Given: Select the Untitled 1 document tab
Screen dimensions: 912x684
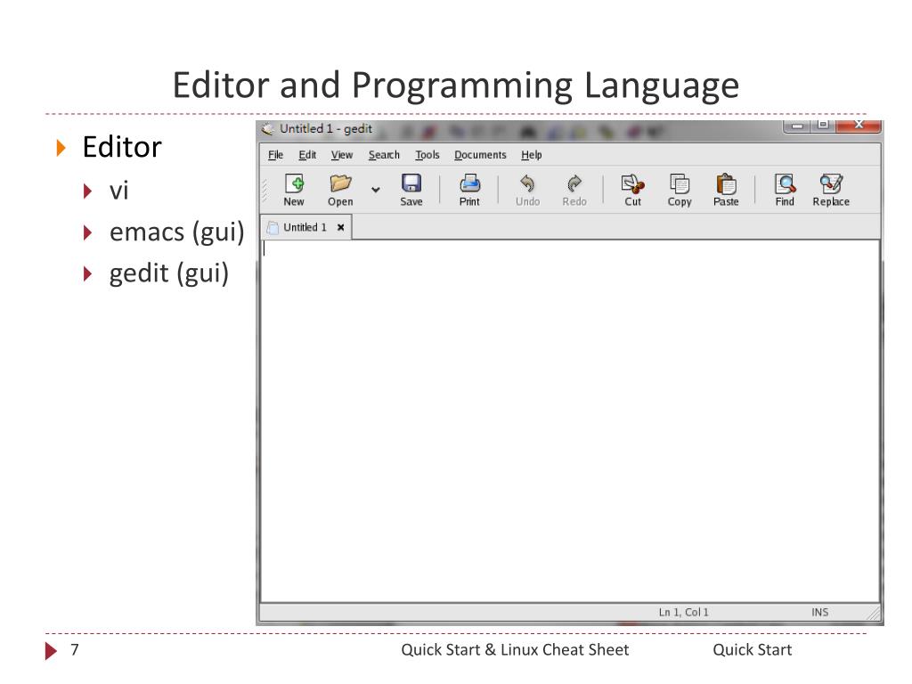Looking at the screenshot, I should pos(305,227).
